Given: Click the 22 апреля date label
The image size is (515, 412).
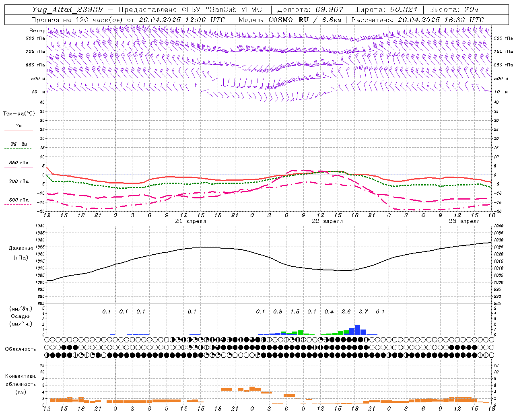Looking at the screenshot, I should 328,221.
